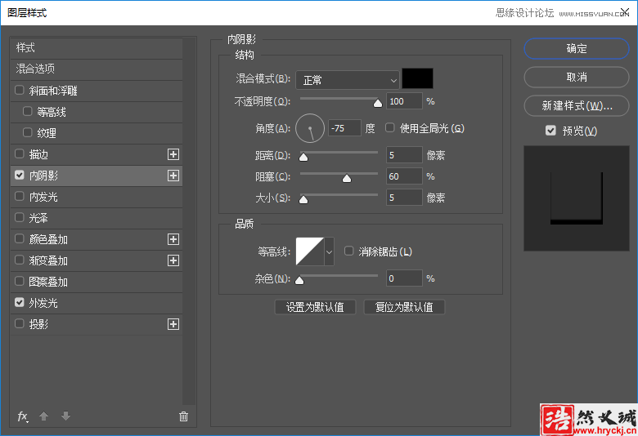Click the angle field showing -75
The image size is (638, 436).
(x=344, y=128)
